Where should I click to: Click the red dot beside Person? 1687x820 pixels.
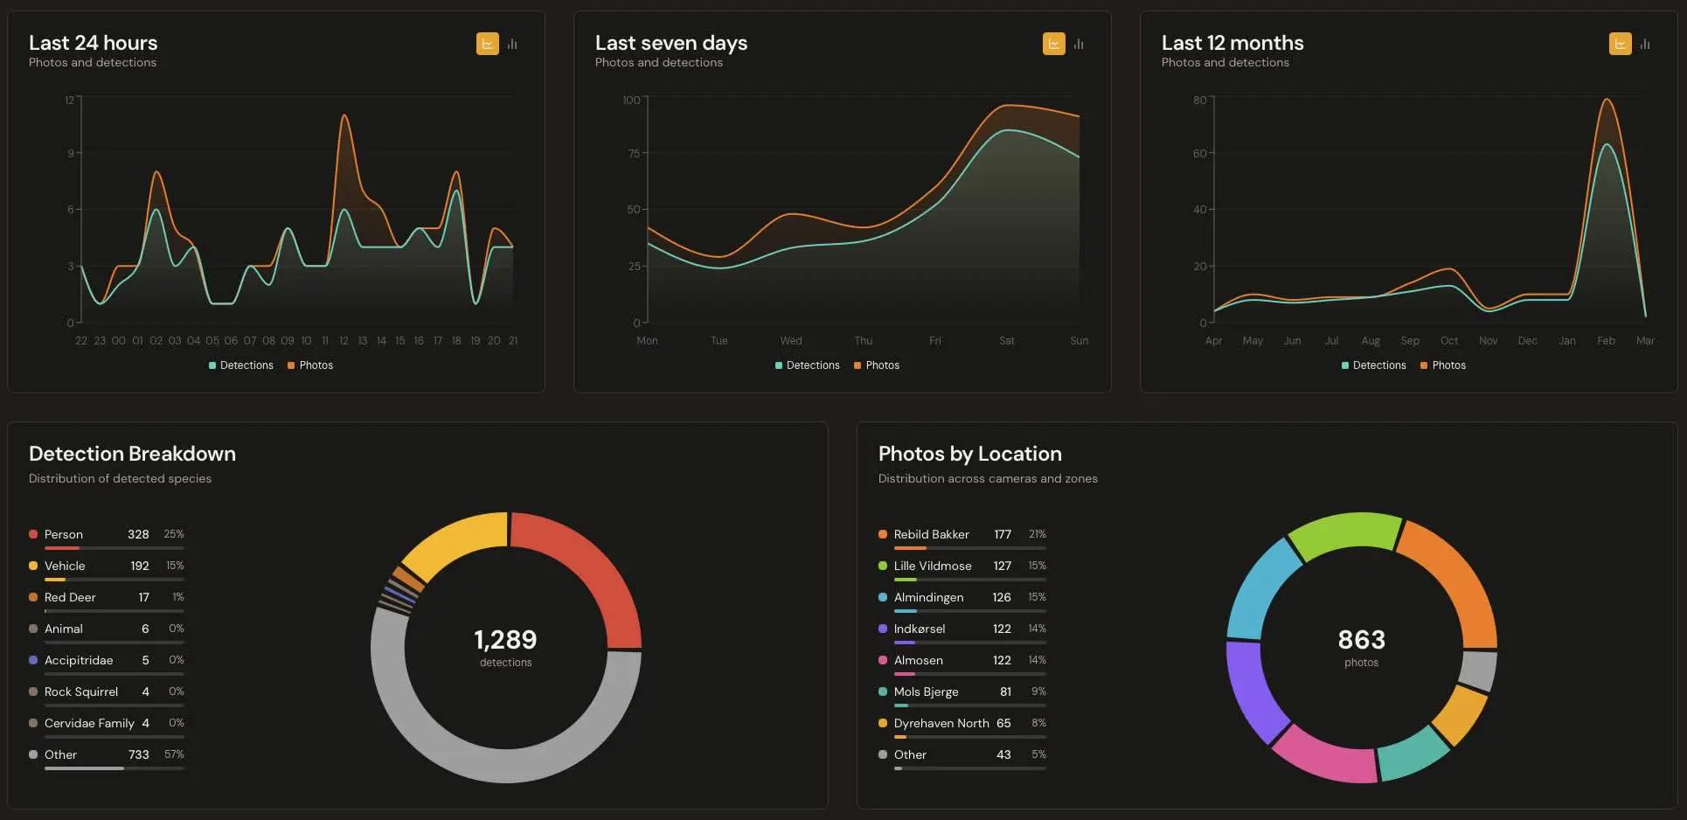coord(32,534)
